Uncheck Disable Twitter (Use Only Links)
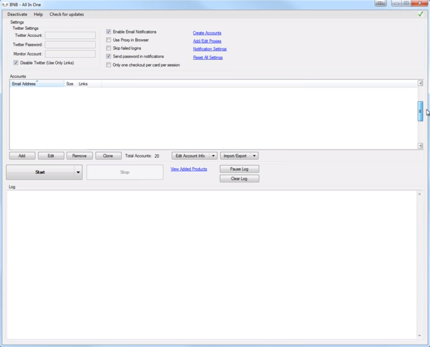Screen dimensions: 430x347 16,63
